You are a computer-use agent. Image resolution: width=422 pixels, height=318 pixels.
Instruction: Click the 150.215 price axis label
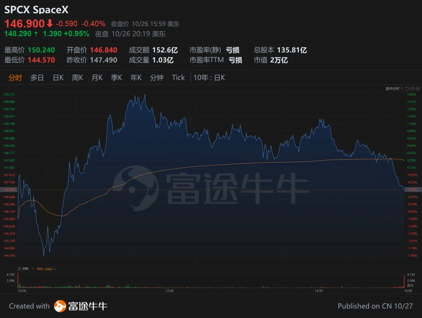[9, 94]
